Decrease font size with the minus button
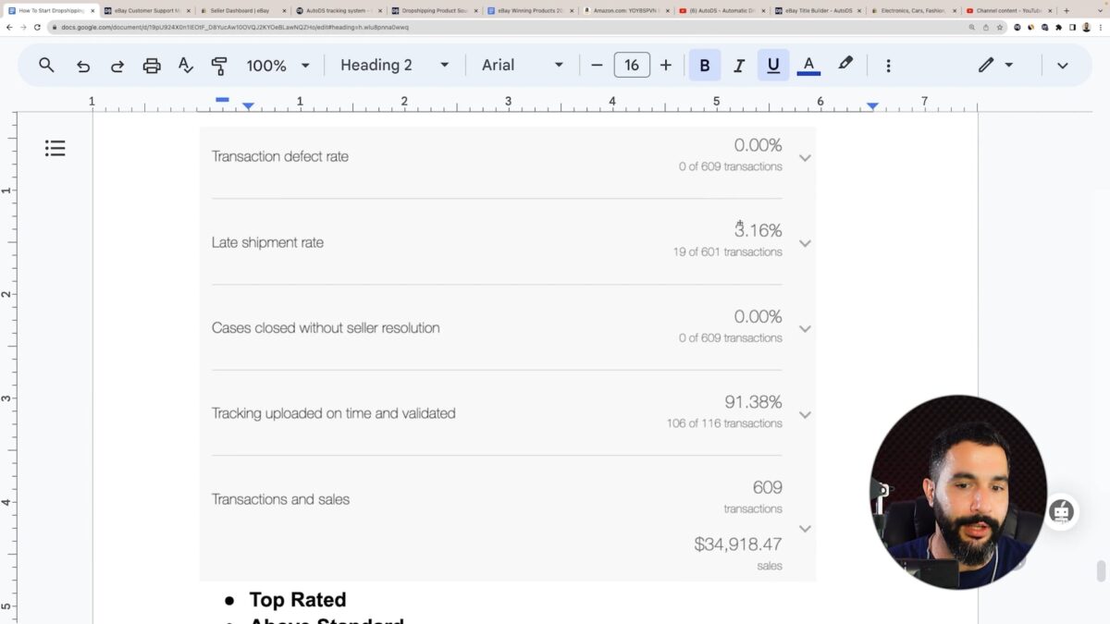Screen dimensions: 1110x624 point(597,66)
